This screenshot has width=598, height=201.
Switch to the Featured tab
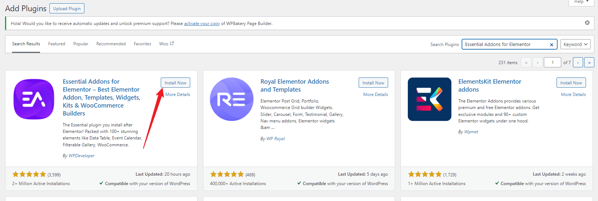pyautogui.click(x=57, y=44)
